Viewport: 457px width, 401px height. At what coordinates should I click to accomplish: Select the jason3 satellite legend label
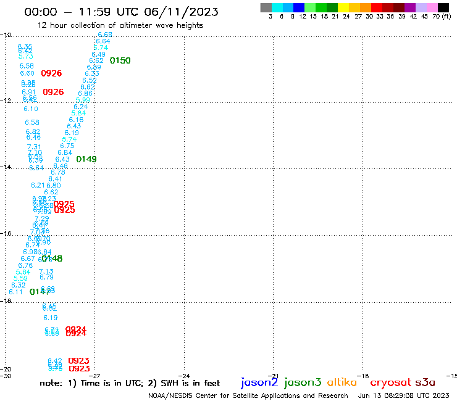[x=303, y=382]
